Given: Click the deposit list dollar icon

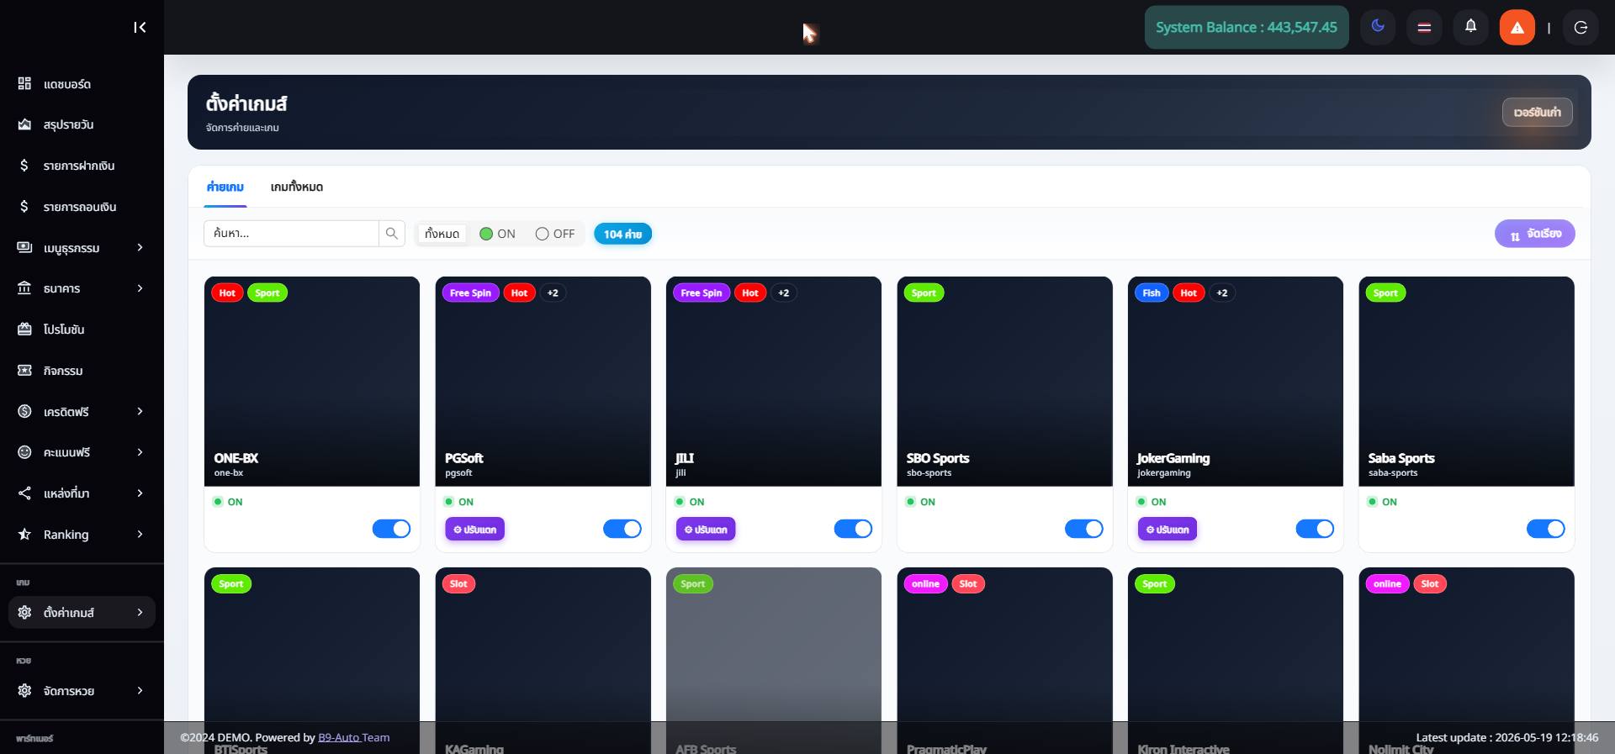Looking at the screenshot, I should point(24,166).
